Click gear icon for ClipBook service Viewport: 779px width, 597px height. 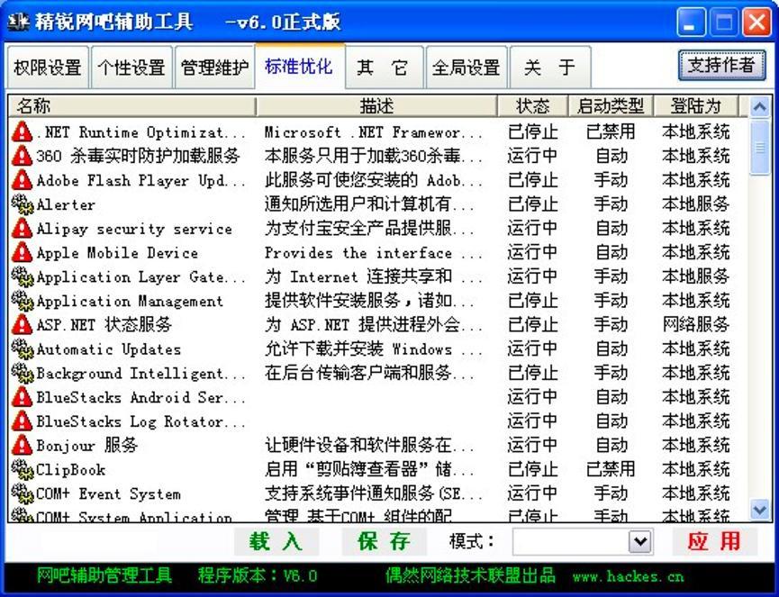pyautogui.click(x=22, y=469)
